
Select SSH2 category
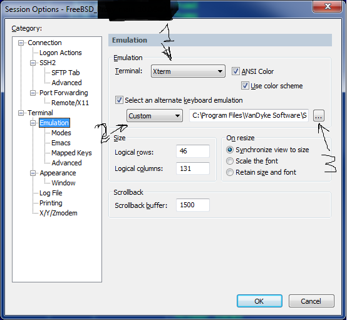[x=48, y=63]
